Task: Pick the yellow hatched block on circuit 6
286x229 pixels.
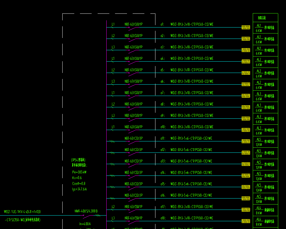Action: [x=246, y=84]
